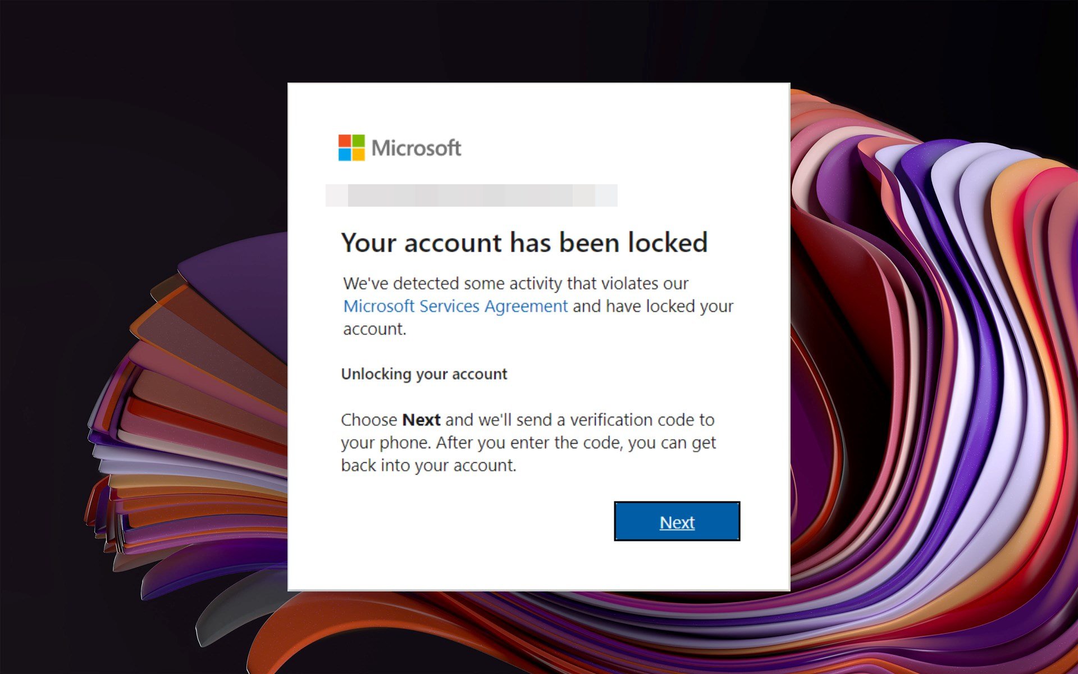Click the Microsoft four-square logo
This screenshot has height=674, width=1078.
pyautogui.click(x=351, y=148)
